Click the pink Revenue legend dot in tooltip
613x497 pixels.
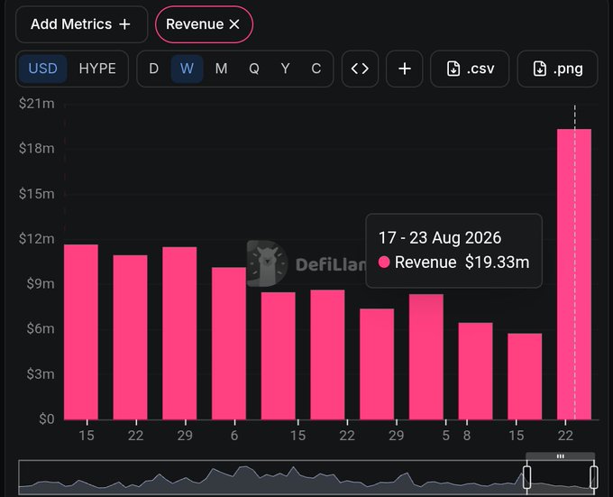384,262
